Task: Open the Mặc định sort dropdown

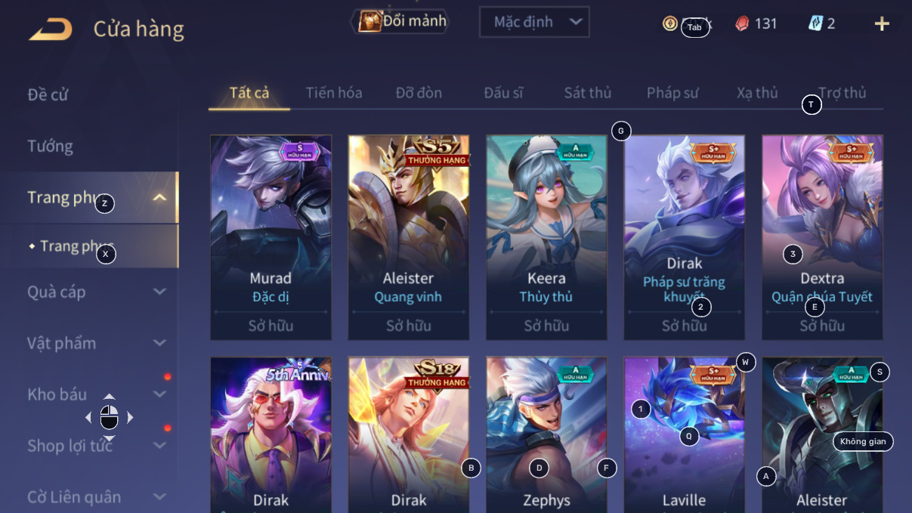Action: point(534,22)
